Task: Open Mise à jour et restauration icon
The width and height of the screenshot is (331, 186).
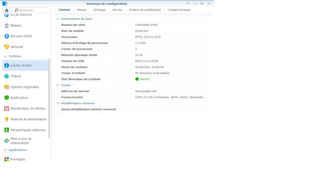Action: click(7, 141)
